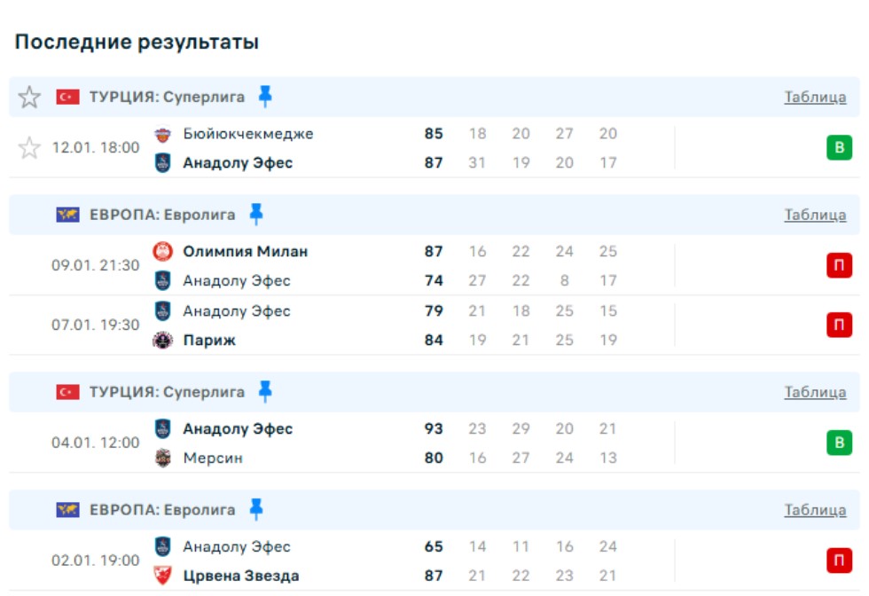Screen dimensions: 869x596
Task: Open ТУРЦИЯ: Суперлига league title above Мерсин match
Action: click(x=167, y=392)
